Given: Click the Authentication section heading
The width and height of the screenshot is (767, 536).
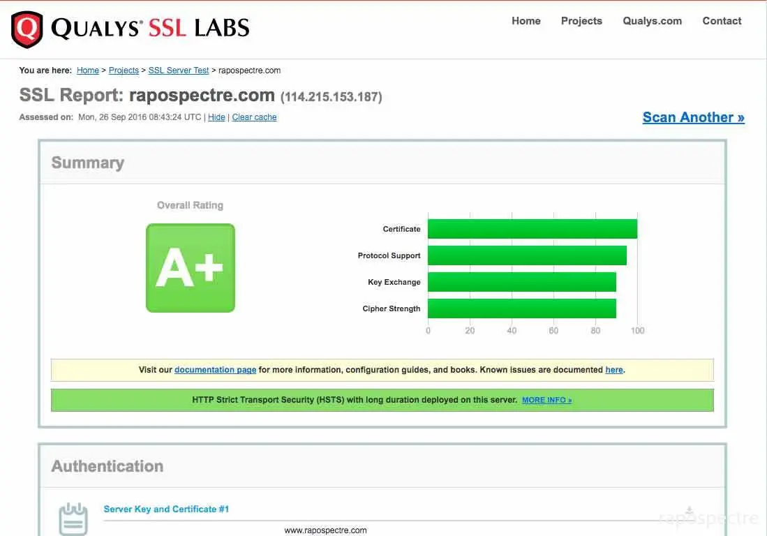Looking at the screenshot, I should pyautogui.click(x=107, y=466).
